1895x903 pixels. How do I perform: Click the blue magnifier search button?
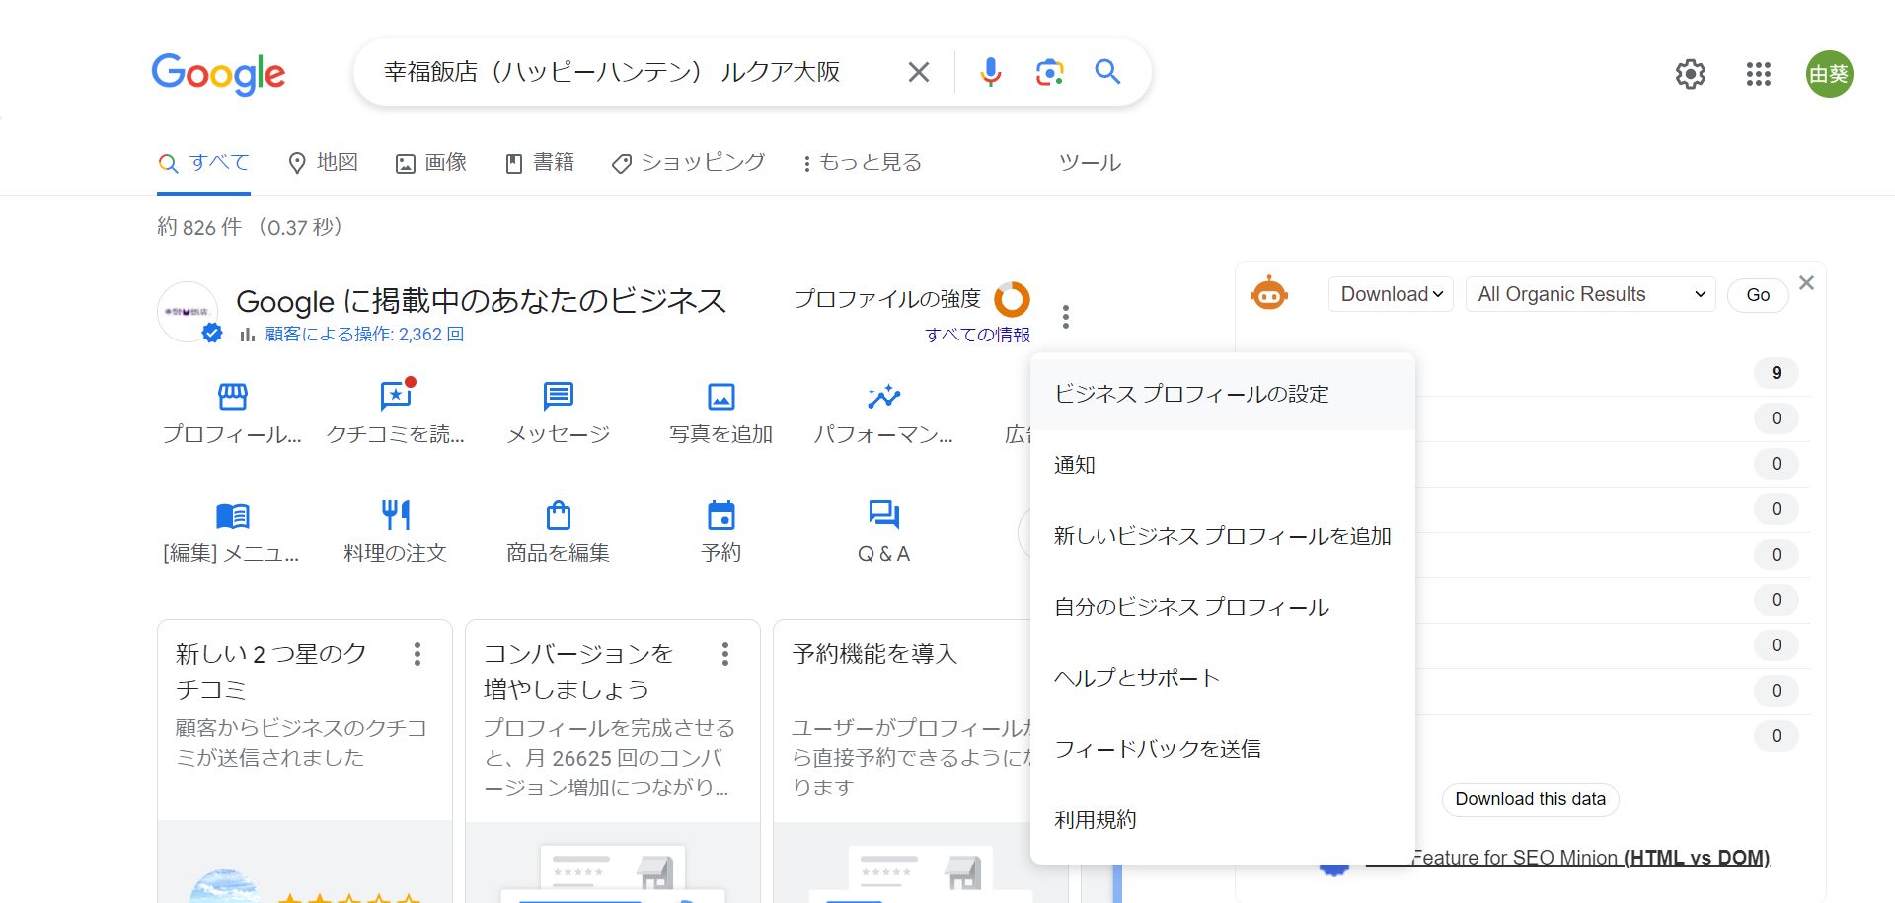(1107, 72)
